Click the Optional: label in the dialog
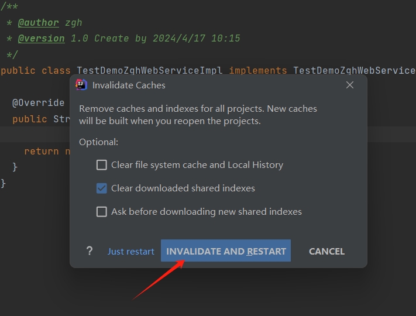Screen dimensions: 416x316 click(98, 142)
